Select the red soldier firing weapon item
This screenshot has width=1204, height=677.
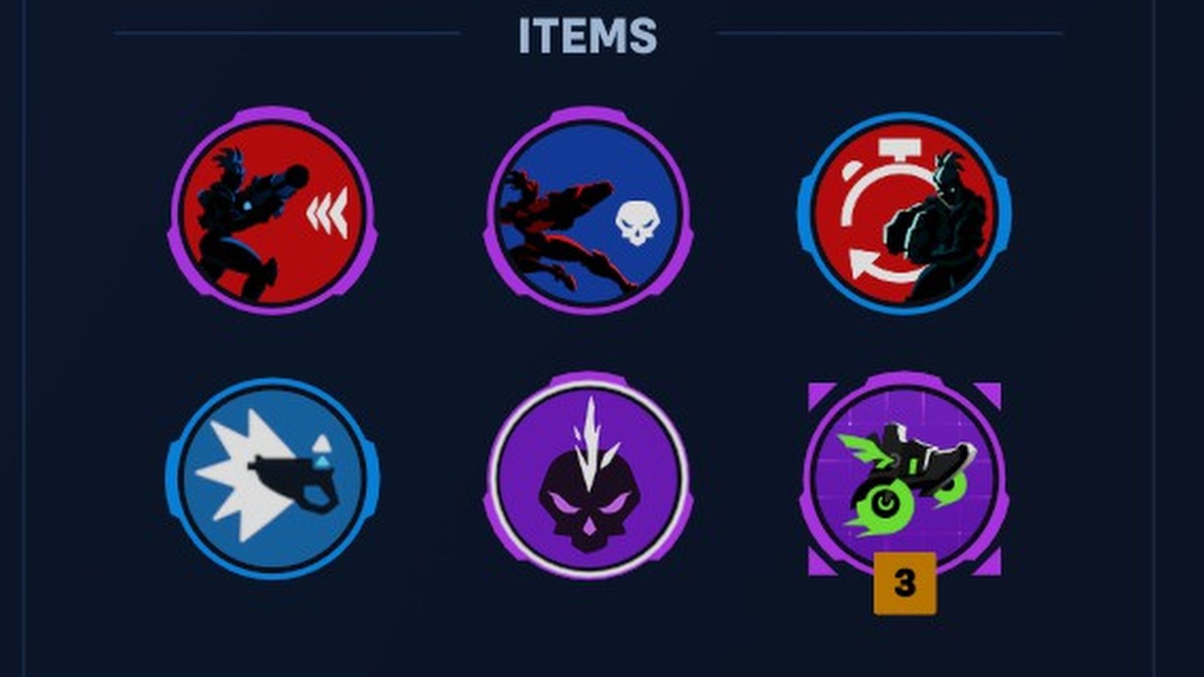(273, 210)
